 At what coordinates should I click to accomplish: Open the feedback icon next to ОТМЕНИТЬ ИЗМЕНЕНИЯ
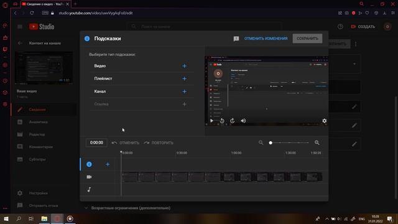coord(236,39)
